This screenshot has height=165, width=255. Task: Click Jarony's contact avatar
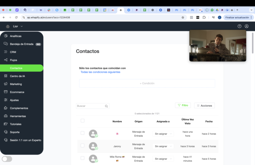pos(93,146)
